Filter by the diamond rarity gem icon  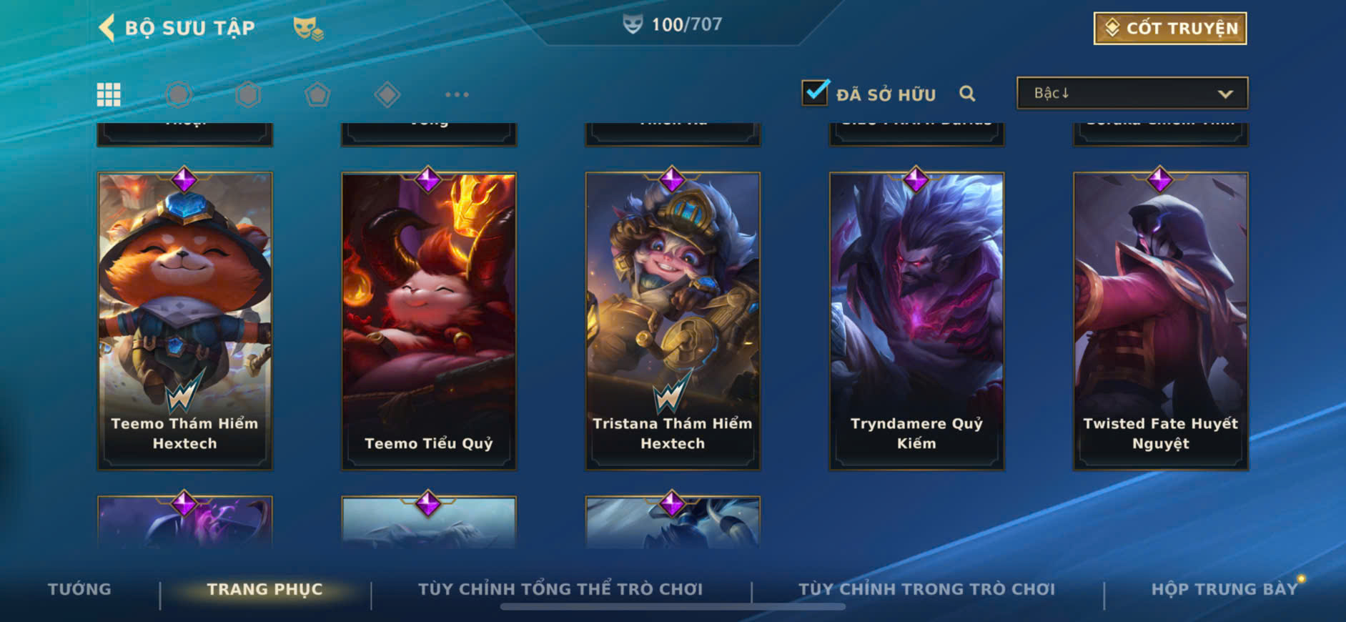(x=387, y=94)
